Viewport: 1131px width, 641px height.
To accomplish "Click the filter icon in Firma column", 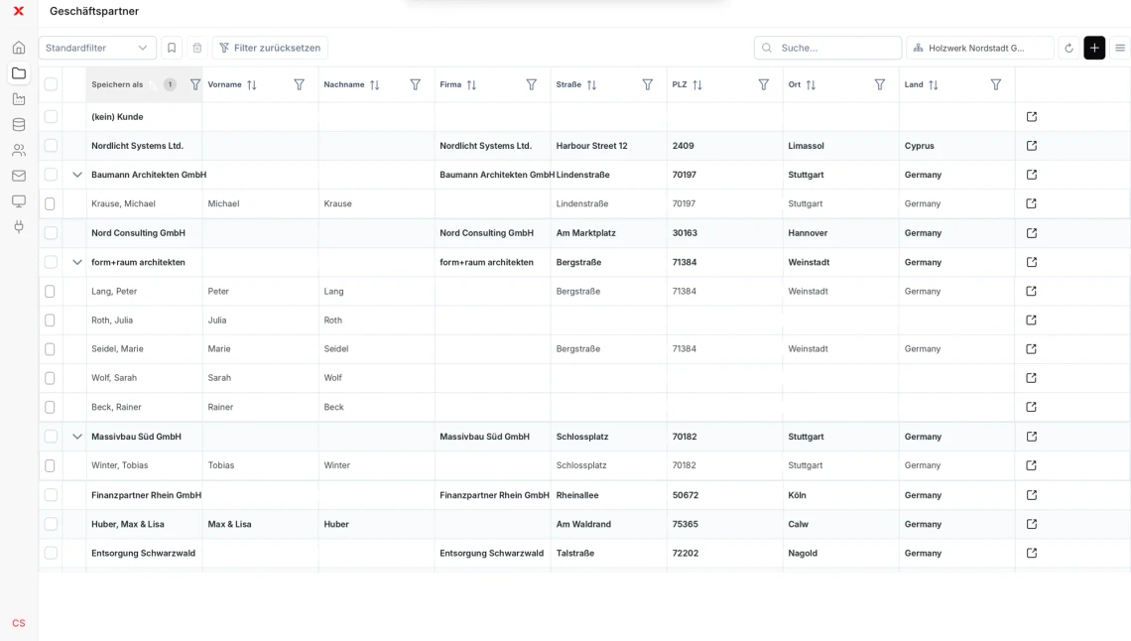I will point(532,85).
